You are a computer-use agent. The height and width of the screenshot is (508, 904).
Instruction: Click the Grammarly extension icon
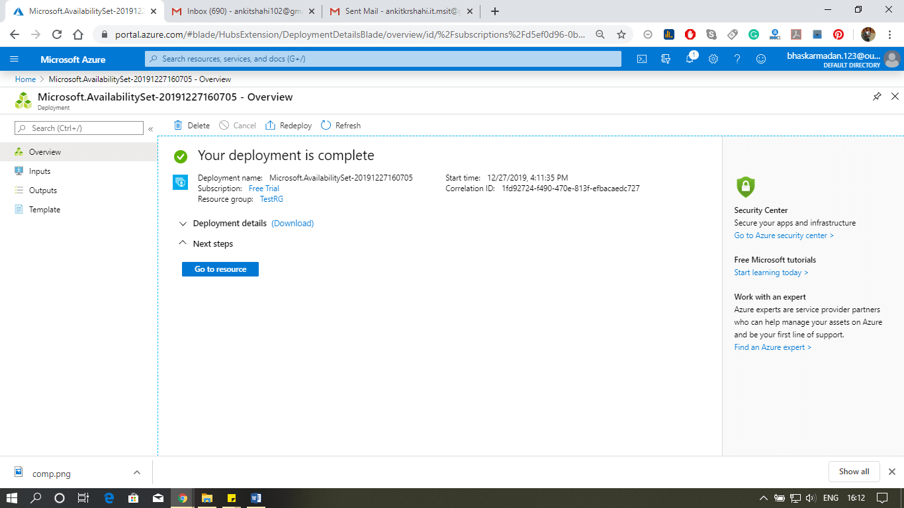pyautogui.click(x=754, y=34)
